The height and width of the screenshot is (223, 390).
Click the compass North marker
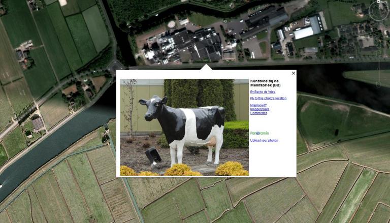[x=378, y=1]
